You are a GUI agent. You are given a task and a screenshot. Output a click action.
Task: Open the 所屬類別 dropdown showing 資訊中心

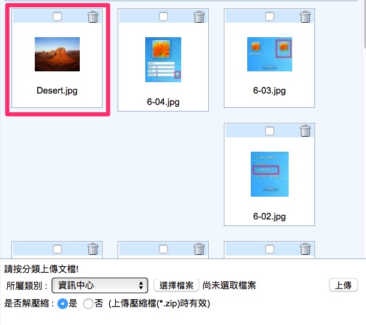[x=100, y=285]
